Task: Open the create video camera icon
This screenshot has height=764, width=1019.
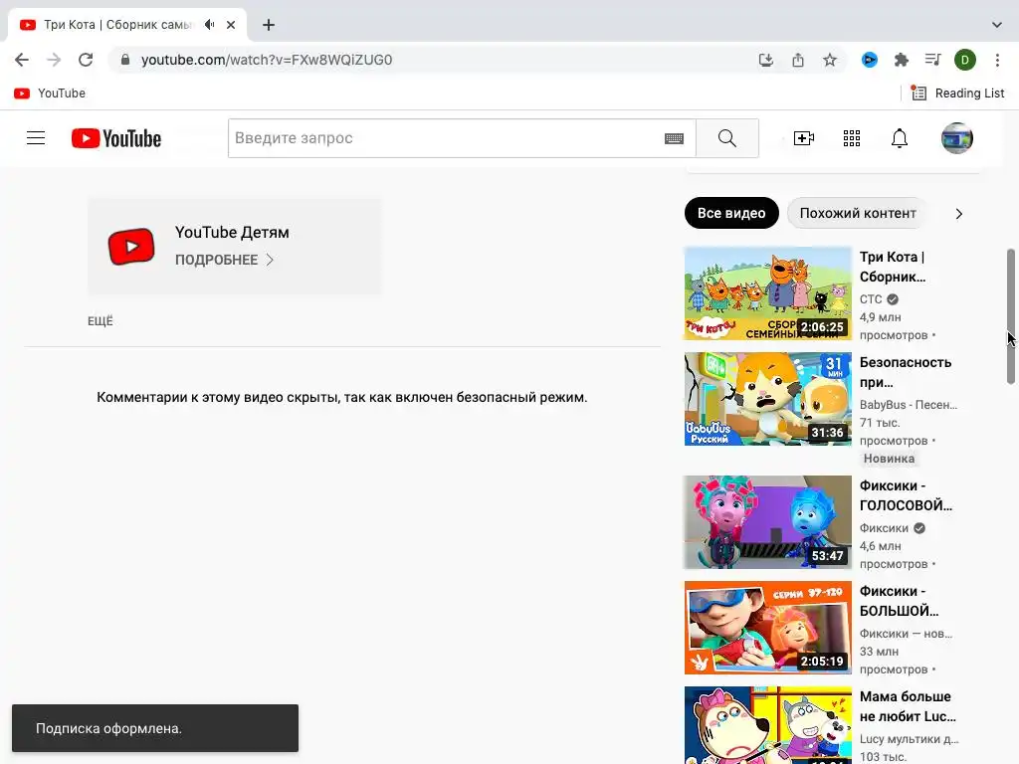Action: 804,138
